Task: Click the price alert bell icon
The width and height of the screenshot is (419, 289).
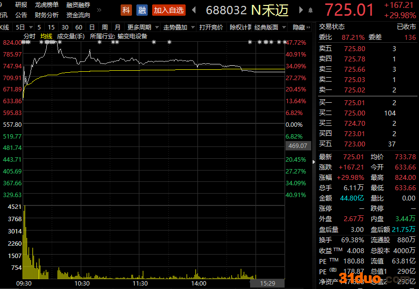Action: pos(310,10)
